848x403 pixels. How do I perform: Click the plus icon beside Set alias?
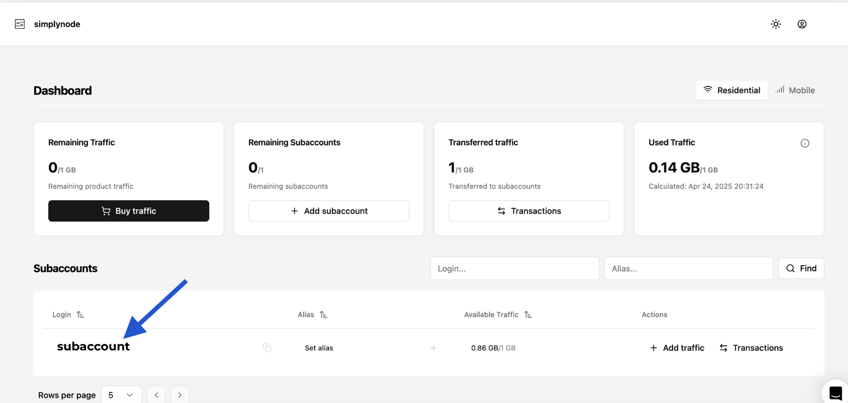click(x=433, y=348)
